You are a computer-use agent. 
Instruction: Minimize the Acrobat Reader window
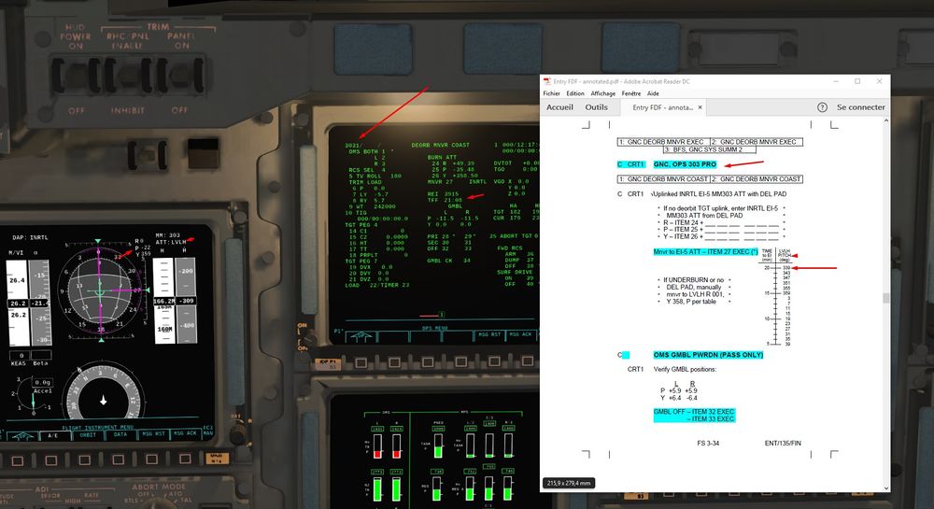(x=836, y=81)
